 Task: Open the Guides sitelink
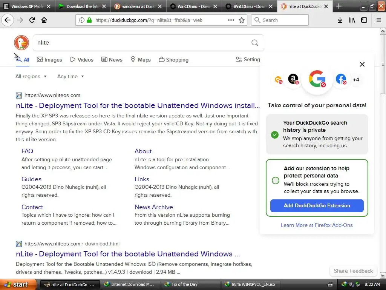[x=31, y=179]
